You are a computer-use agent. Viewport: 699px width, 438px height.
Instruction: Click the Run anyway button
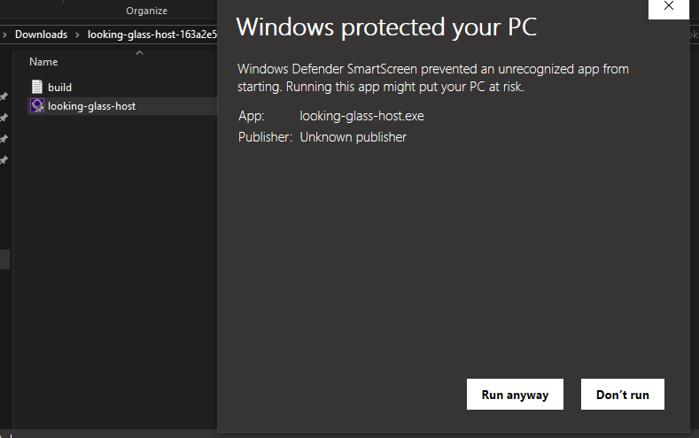[515, 395]
